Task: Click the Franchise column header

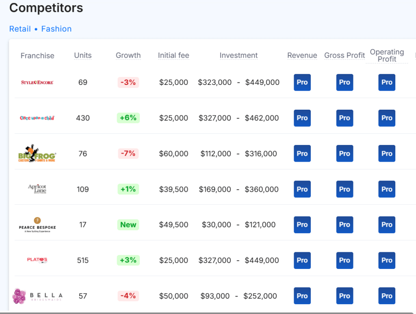Action: tap(37, 56)
